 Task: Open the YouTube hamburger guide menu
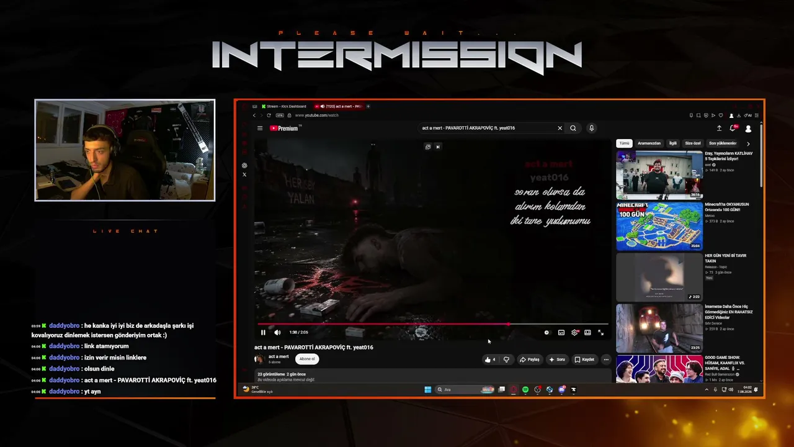click(x=260, y=129)
